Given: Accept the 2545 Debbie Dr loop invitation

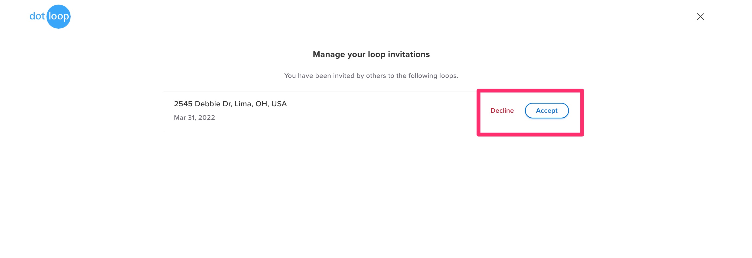Looking at the screenshot, I should 547,111.
